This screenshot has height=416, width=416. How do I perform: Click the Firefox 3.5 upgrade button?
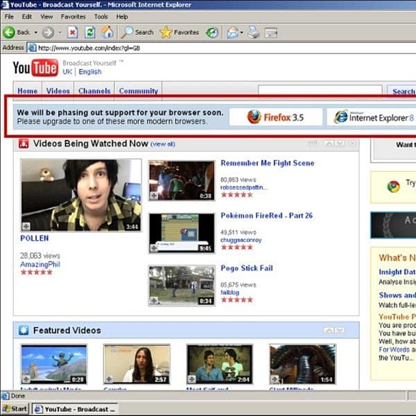pos(276,117)
